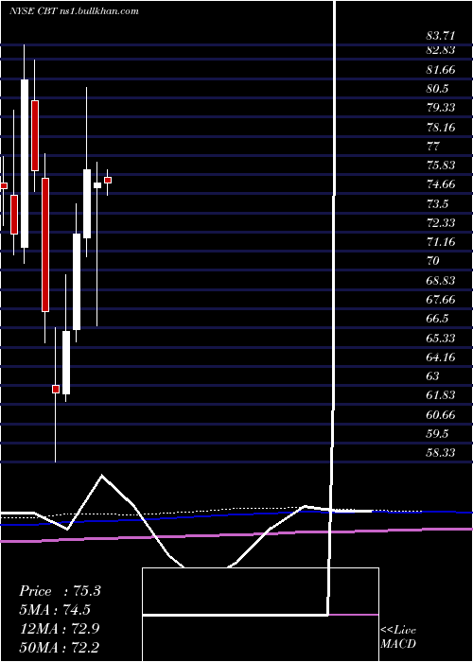Click the 50MA : 72.2 readout
Viewport: 473px width, 662px height.
(60, 647)
